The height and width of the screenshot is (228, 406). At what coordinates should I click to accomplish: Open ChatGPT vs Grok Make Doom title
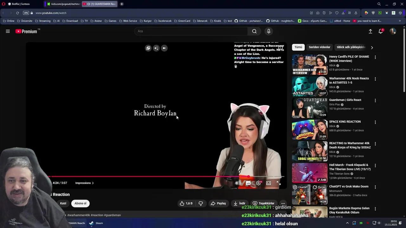tap(349, 187)
